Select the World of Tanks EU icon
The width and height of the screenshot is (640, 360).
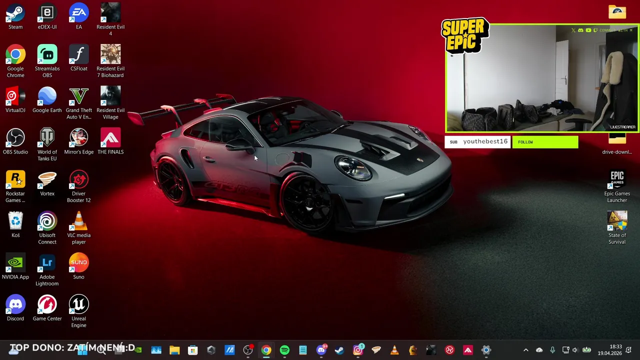point(47,145)
